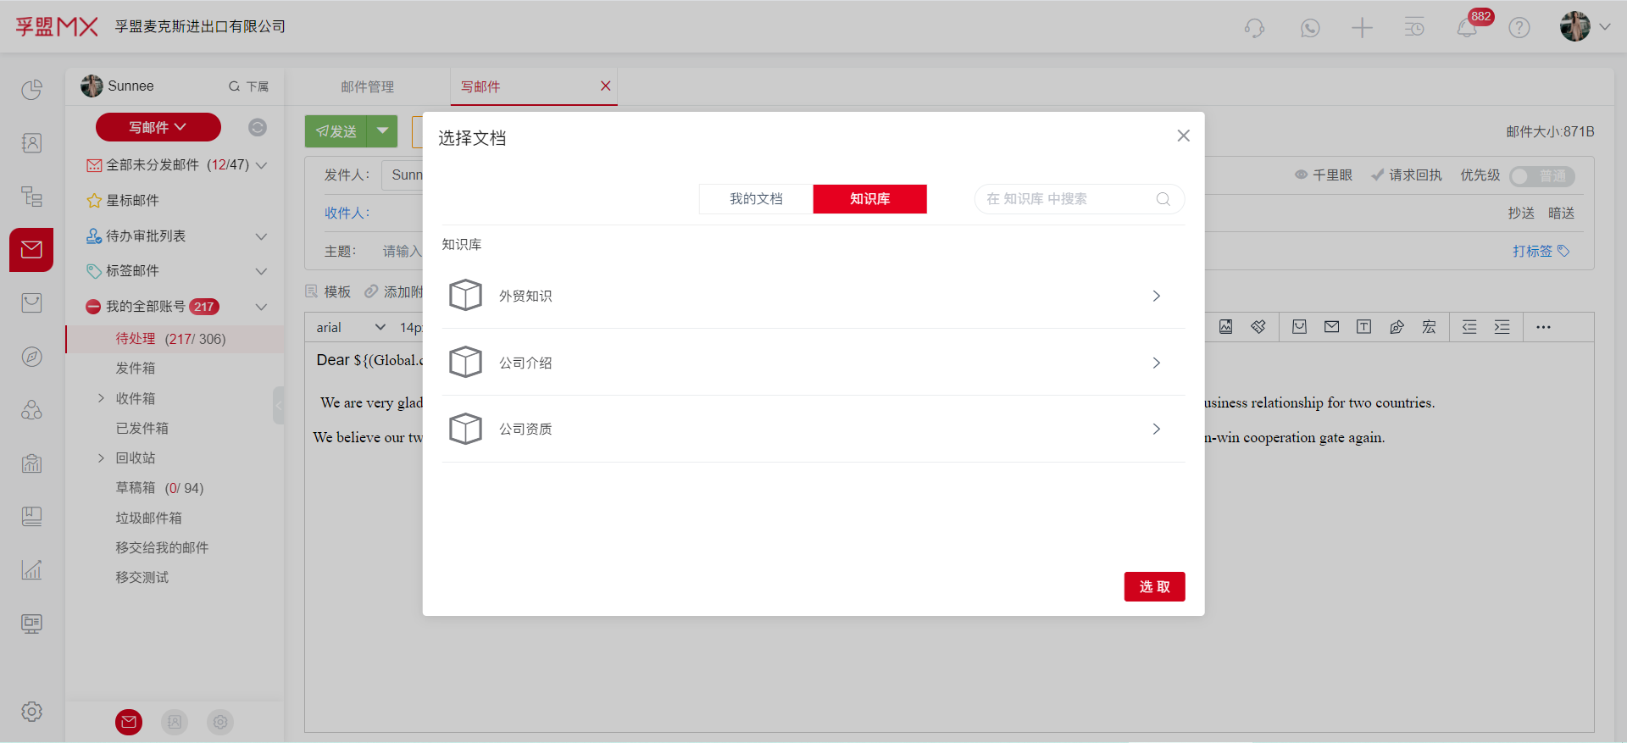Click the more options ellipsis in editor toolbar

[1543, 327]
